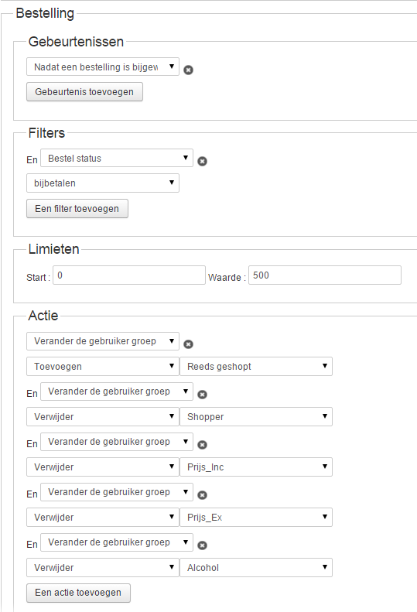The height and width of the screenshot is (612, 417).
Task: Remove action above the Prijs_Ex row
Action: pyautogui.click(x=202, y=495)
